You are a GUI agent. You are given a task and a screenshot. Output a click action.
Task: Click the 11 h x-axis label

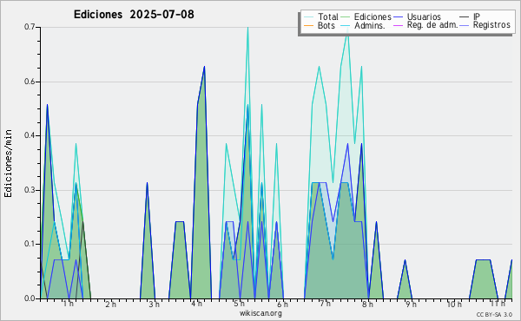tap(498, 304)
